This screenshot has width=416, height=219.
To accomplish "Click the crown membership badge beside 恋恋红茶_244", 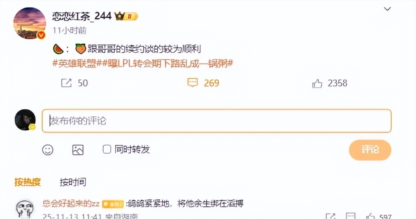I will pyautogui.click(x=126, y=16).
